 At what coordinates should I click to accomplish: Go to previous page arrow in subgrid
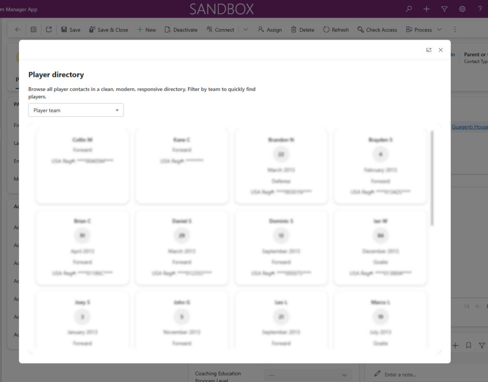(478, 306)
